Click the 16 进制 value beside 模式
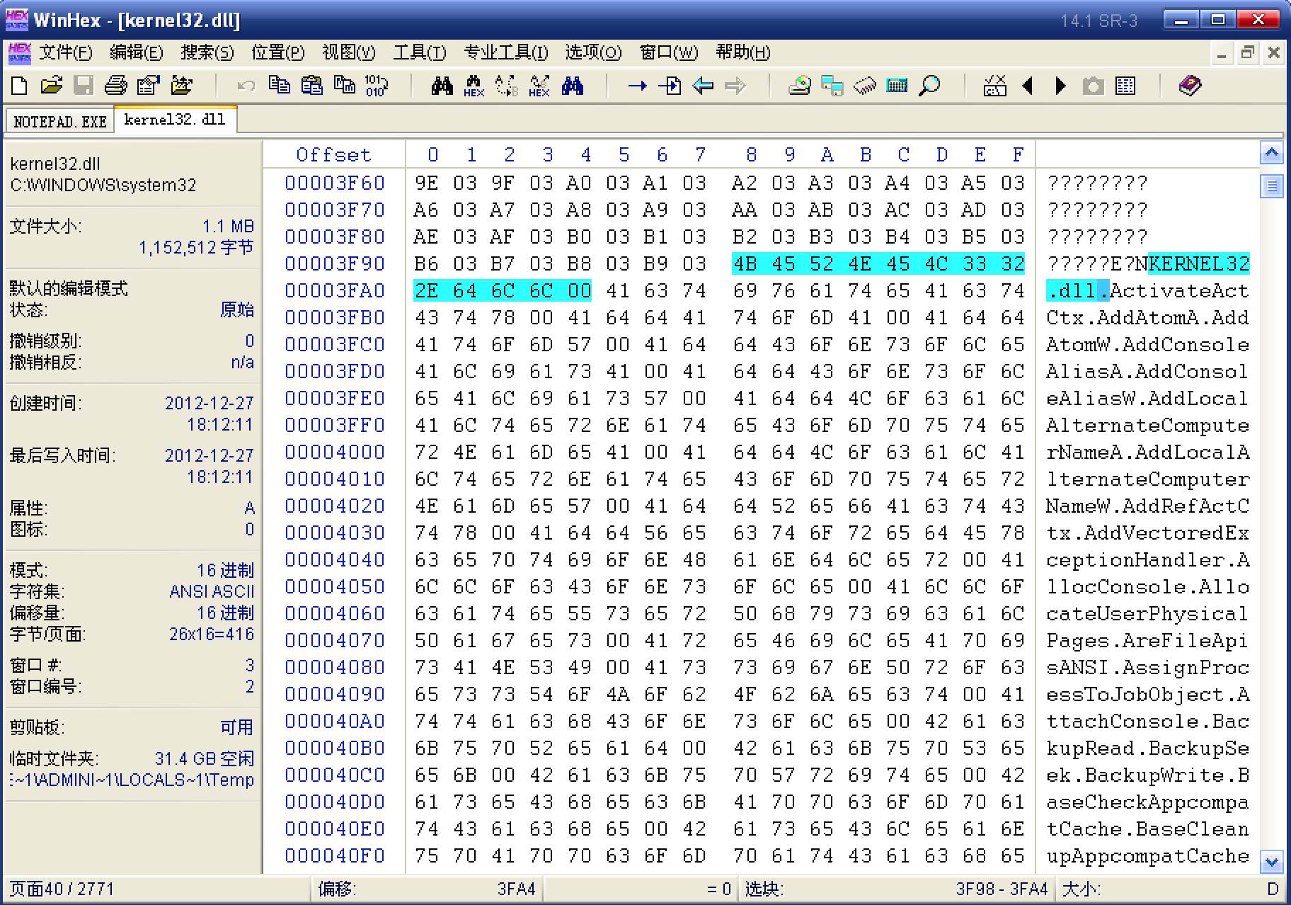 [x=225, y=570]
